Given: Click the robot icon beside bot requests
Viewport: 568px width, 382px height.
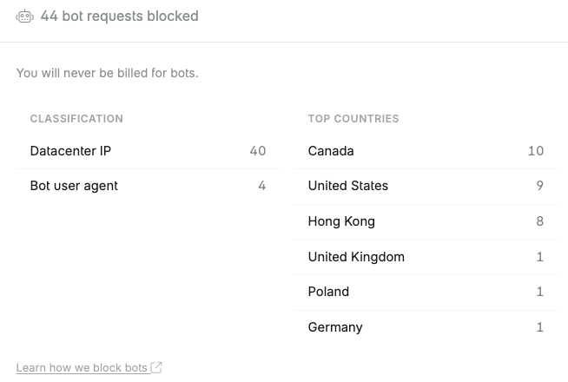Looking at the screenshot, I should click(24, 16).
